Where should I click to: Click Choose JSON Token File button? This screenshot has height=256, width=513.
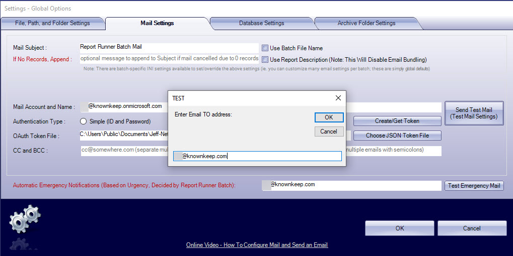(397, 136)
